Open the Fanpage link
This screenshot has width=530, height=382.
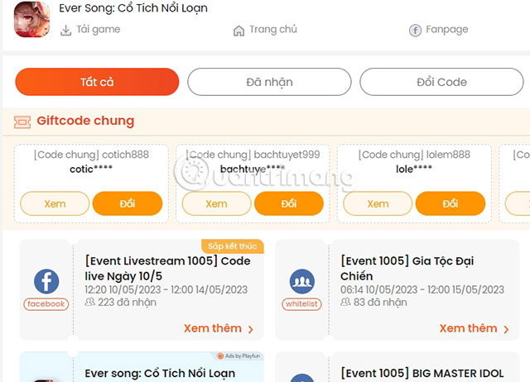click(x=446, y=30)
